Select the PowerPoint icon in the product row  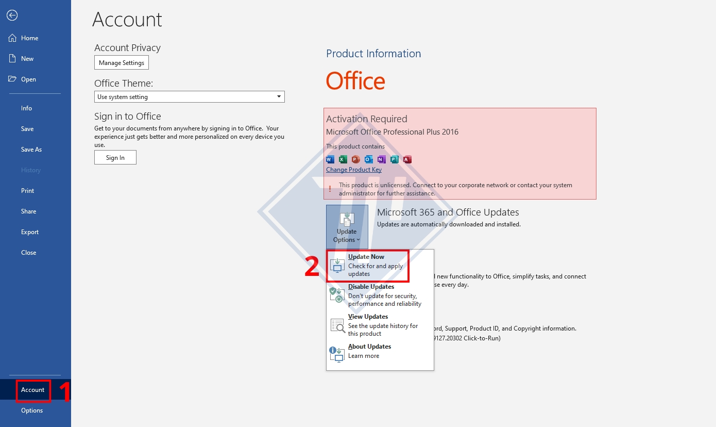pyautogui.click(x=355, y=159)
